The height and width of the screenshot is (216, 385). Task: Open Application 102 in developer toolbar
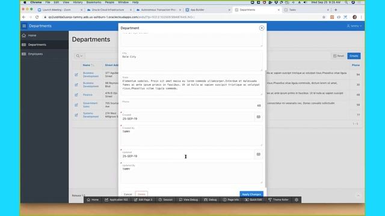(116, 200)
